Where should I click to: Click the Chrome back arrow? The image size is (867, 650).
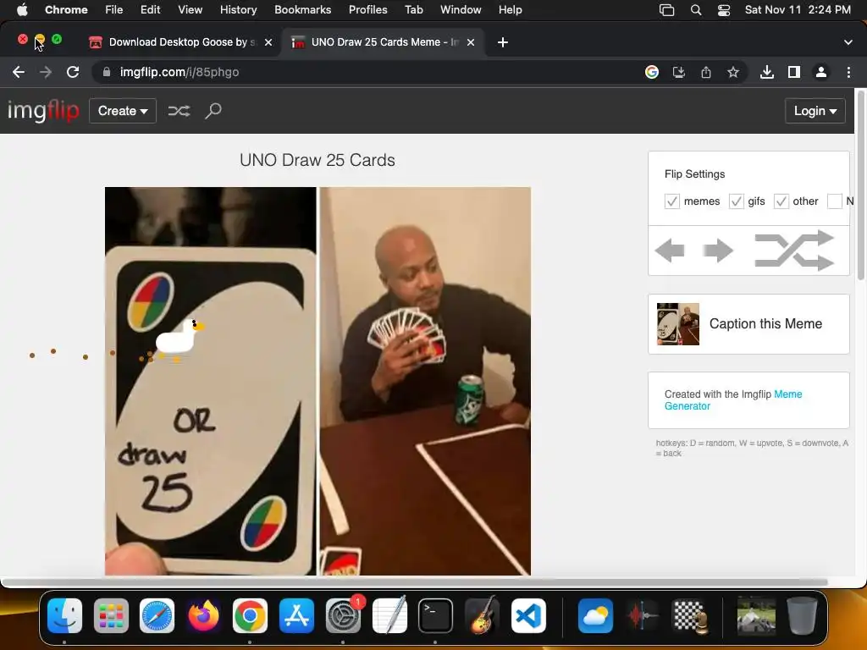click(19, 72)
